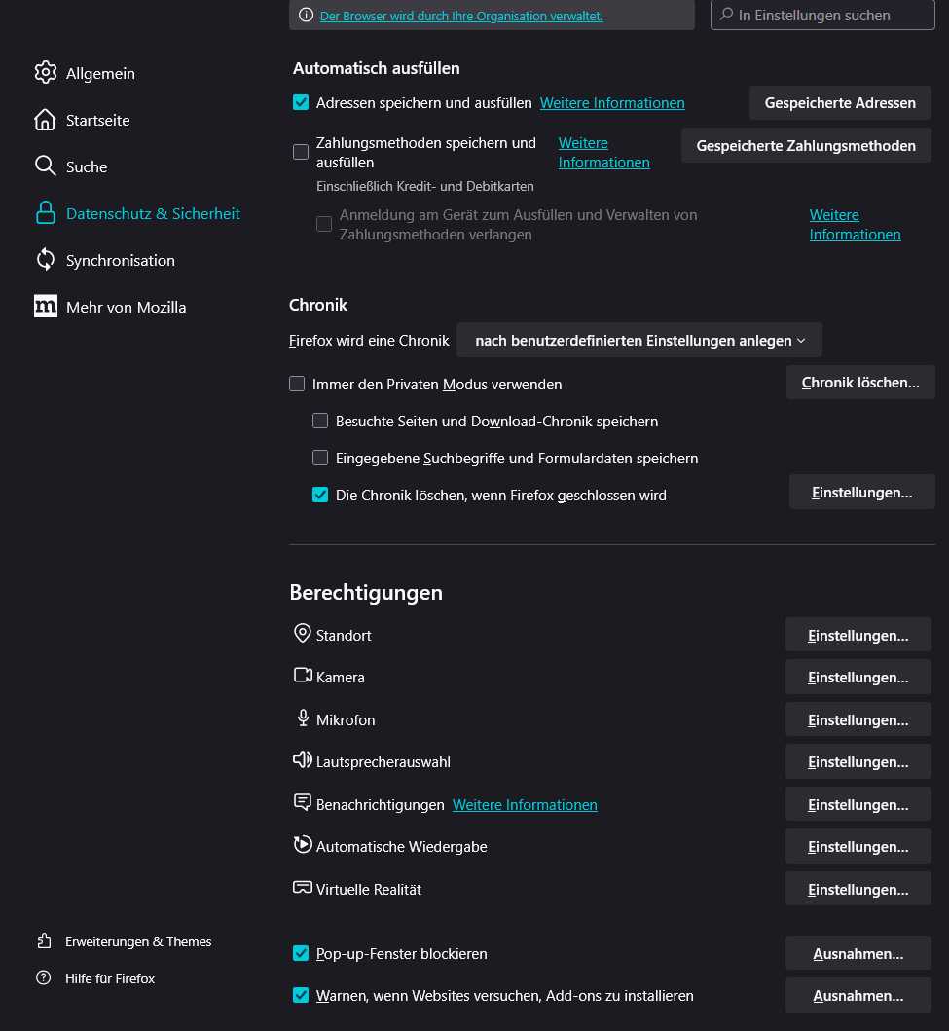Check Besuchte Seiten und Download-Chronik speichern
The image size is (949, 1031).
320,421
